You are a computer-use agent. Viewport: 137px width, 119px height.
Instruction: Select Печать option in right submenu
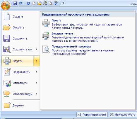click(88, 24)
